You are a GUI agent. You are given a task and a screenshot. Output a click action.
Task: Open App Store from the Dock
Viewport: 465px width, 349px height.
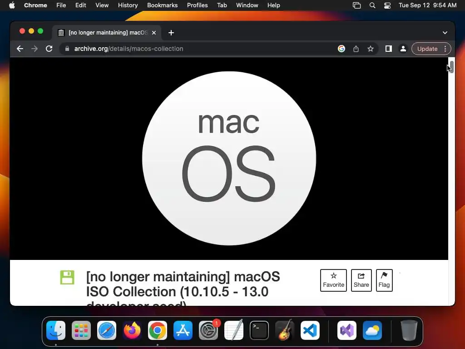183,330
